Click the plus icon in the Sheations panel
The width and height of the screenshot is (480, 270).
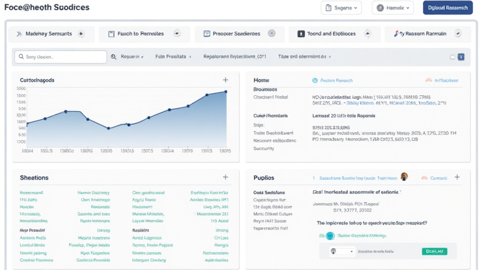(x=225, y=177)
